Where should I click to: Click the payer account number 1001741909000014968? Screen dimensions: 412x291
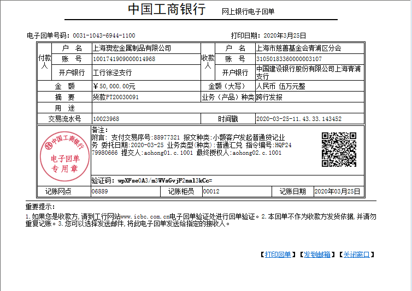[124, 59]
